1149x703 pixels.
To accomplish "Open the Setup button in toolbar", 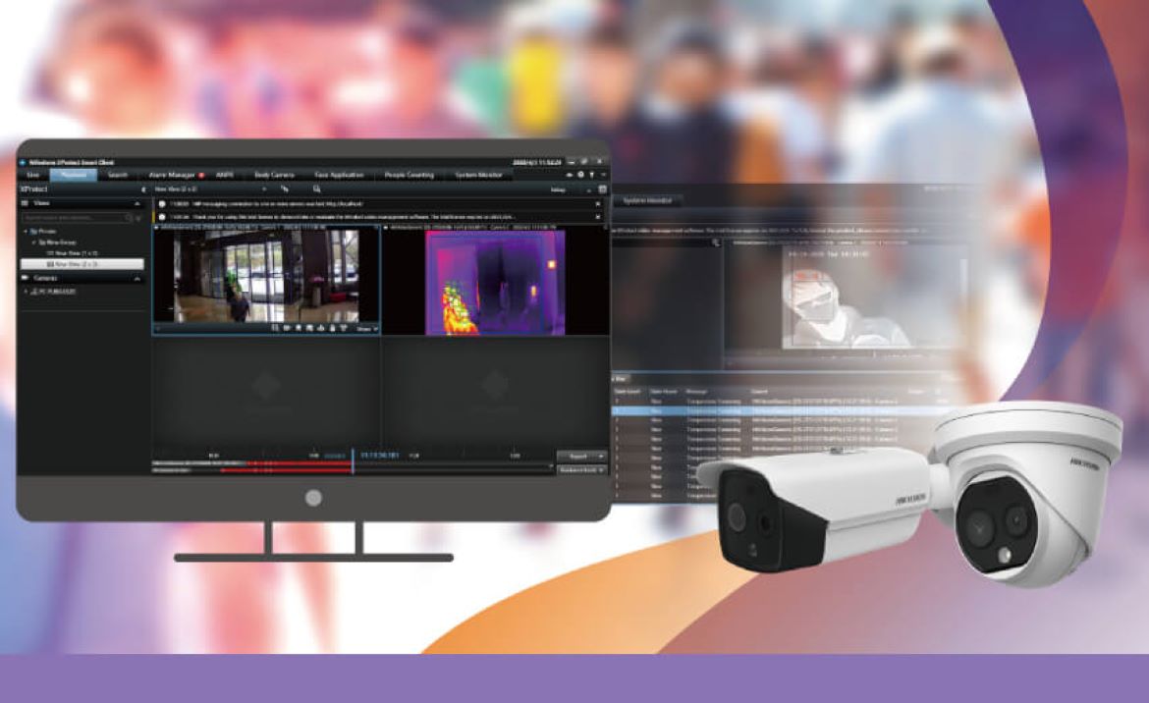I will pos(558,189).
